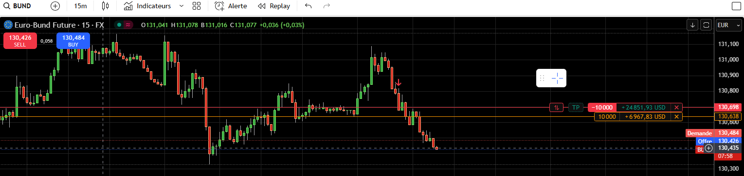Toggle fullscreen square at top right
The width and height of the screenshot is (744, 176).
point(736,6)
